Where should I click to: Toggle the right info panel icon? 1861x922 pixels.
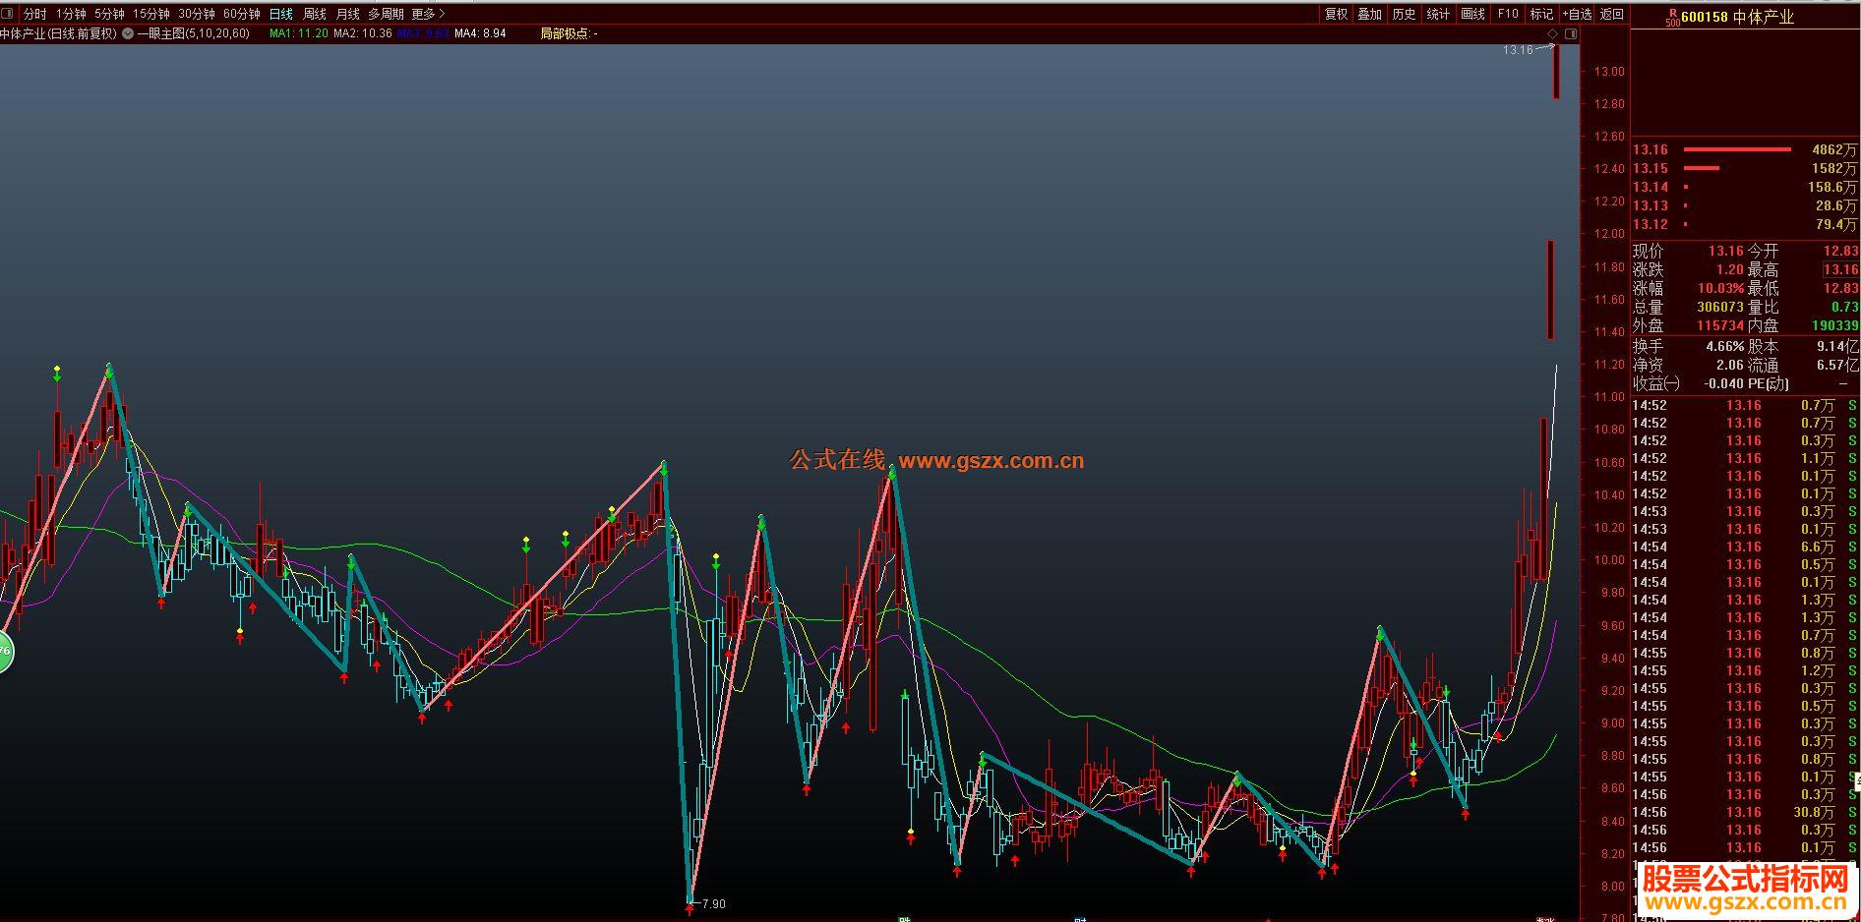(x=1571, y=33)
